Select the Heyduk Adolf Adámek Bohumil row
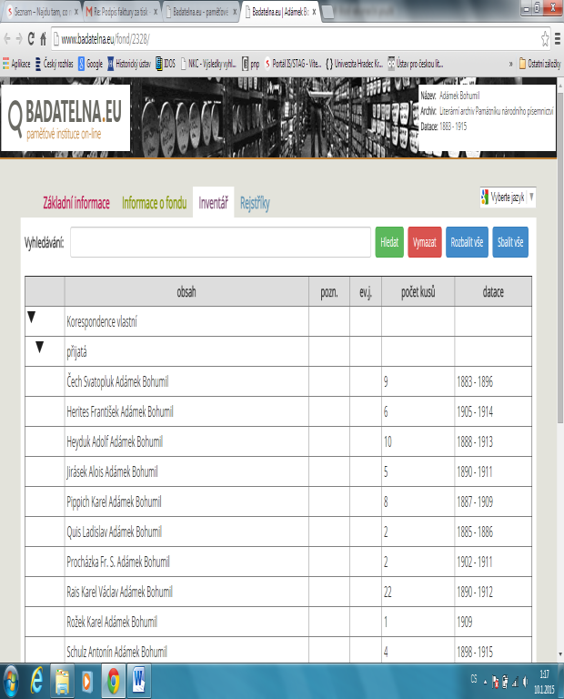 coord(278,441)
